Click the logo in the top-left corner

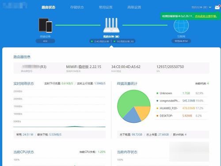pos(15,5)
